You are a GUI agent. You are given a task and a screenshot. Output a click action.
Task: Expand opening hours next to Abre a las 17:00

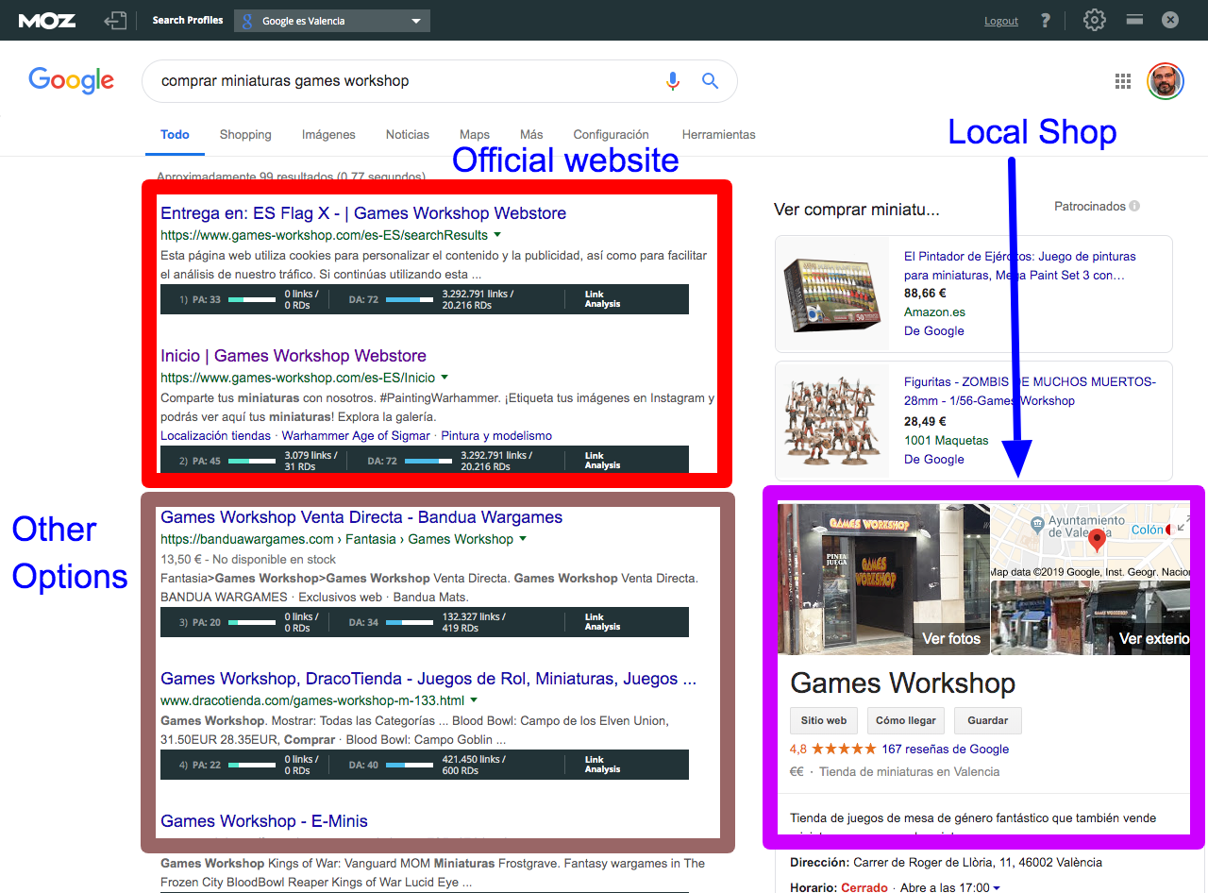997,887
